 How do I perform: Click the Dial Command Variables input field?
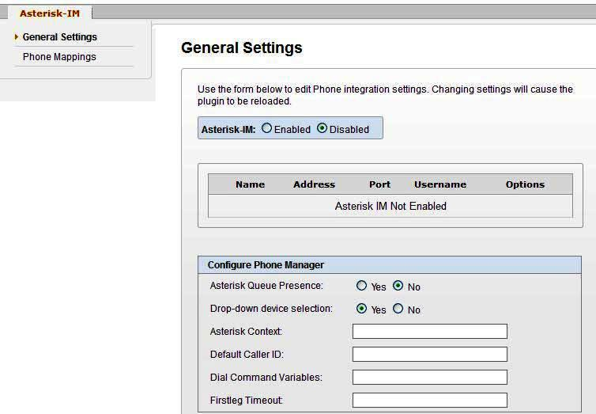point(430,377)
